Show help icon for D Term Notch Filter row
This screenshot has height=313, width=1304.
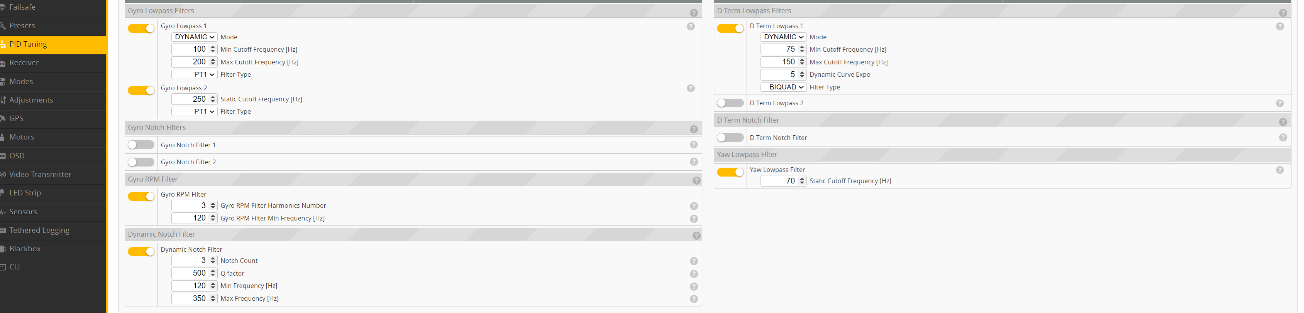click(1283, 138)
